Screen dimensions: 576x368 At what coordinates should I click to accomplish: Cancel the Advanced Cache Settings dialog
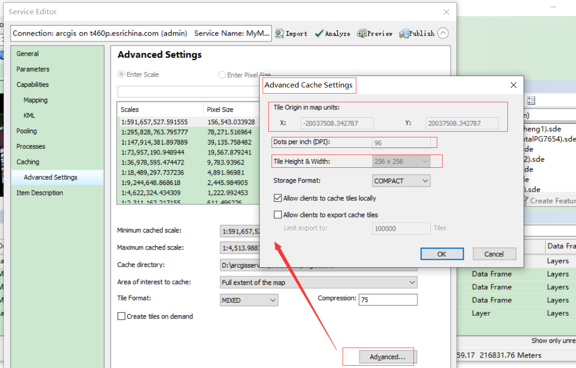click(495, 254)
